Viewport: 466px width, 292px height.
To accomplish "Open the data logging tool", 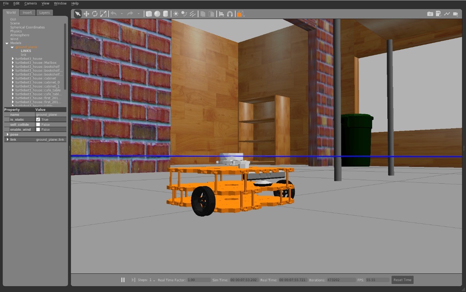I will click(x=438, y=14).
